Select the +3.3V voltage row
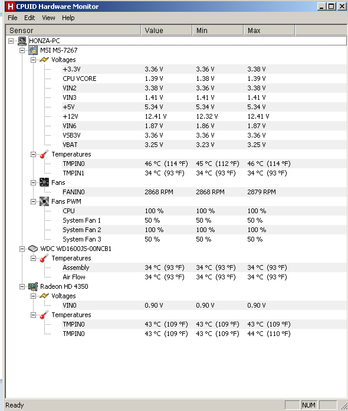The width and height of the screenshot is (348, 411). tap(204, 69)
